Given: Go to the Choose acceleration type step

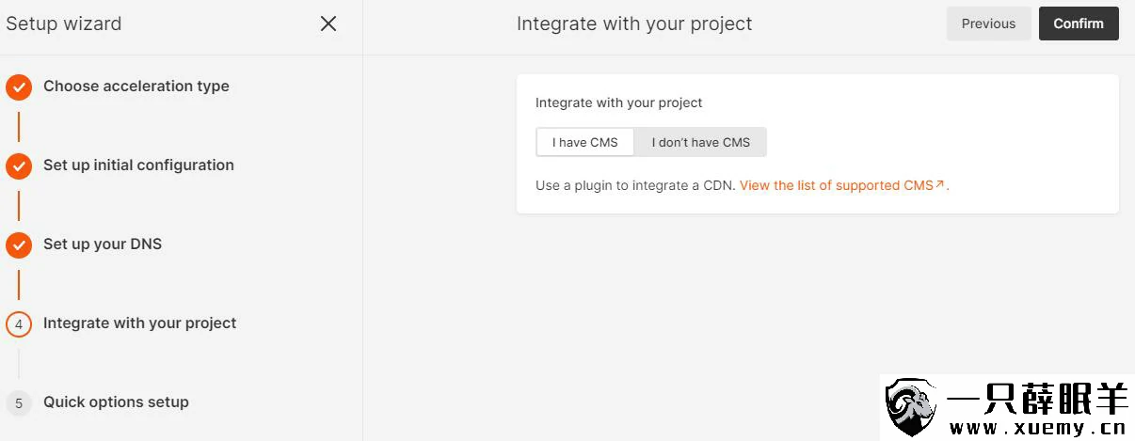Looking at the screenshot, I should tap(136, 87).
